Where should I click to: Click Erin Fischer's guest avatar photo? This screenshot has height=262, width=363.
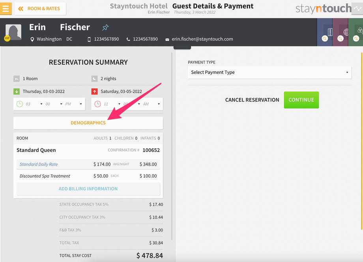[13, 32]
